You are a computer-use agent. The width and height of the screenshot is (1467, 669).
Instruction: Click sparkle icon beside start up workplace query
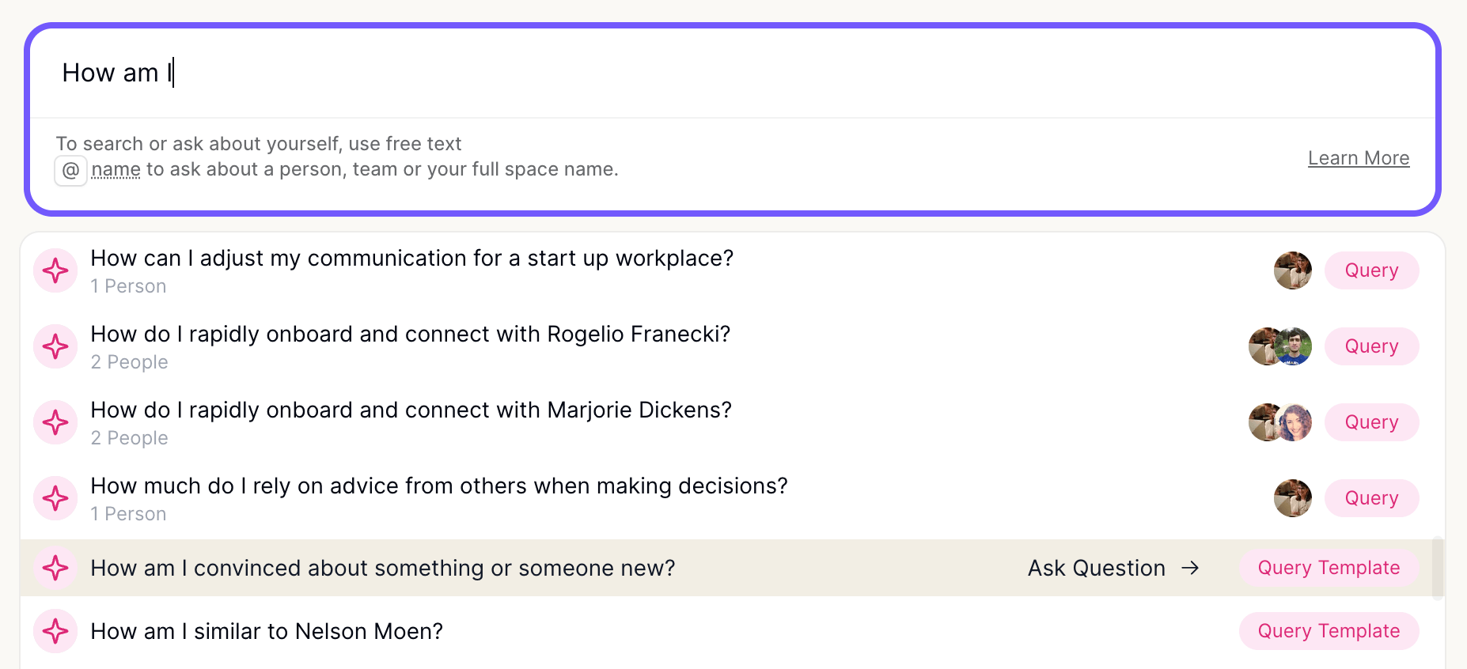coord(55,270)
